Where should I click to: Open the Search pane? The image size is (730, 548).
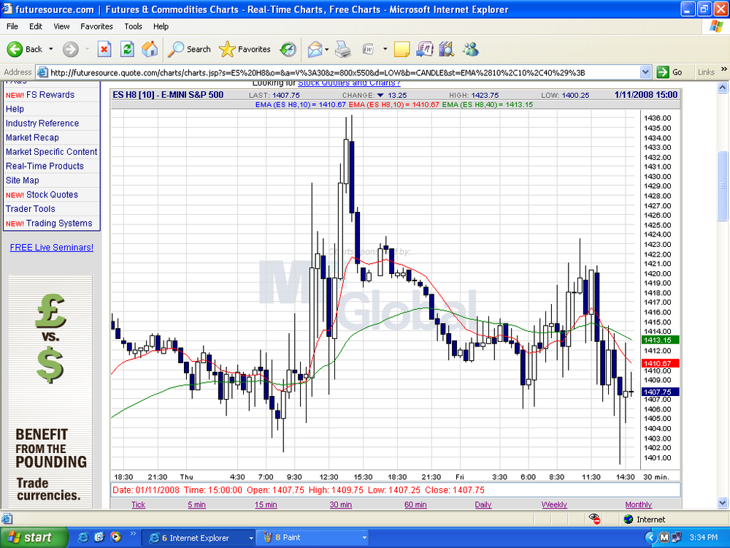[189, 49]
